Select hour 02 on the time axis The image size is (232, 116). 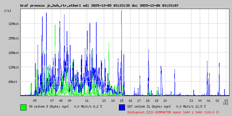217,100
